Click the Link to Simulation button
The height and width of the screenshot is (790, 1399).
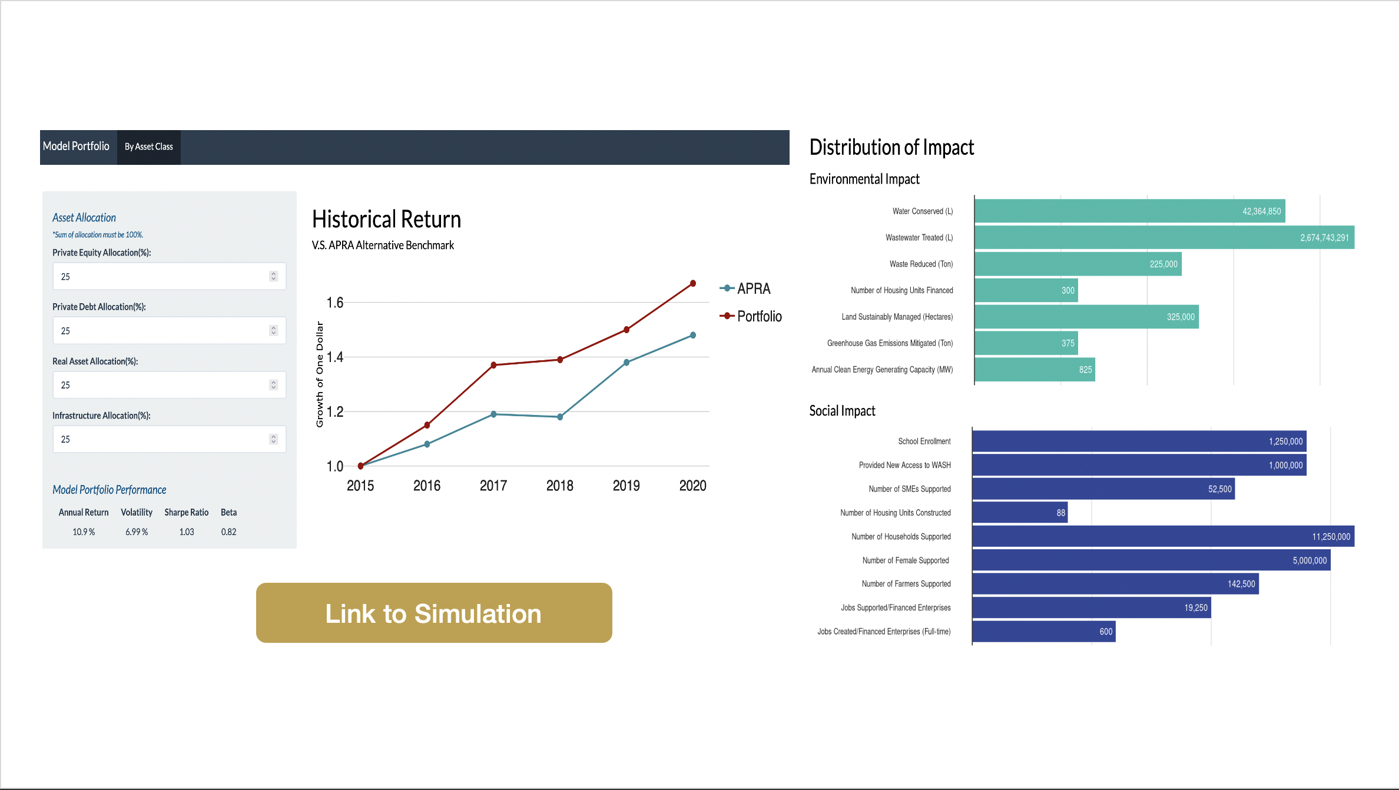click(x=432, y=612)
